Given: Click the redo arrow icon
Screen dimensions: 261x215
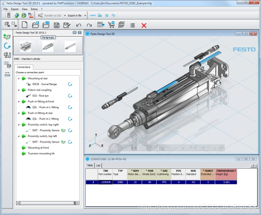Looking at the screenshot, I should tap(89, 25).
